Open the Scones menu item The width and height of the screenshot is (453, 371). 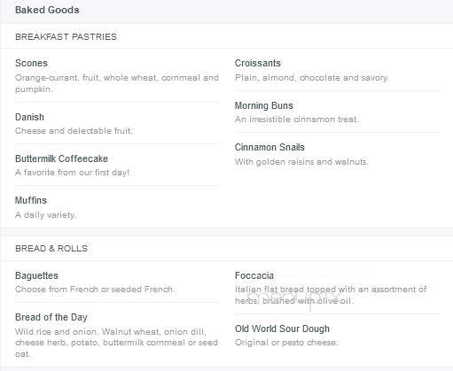[x=31, y=63]
